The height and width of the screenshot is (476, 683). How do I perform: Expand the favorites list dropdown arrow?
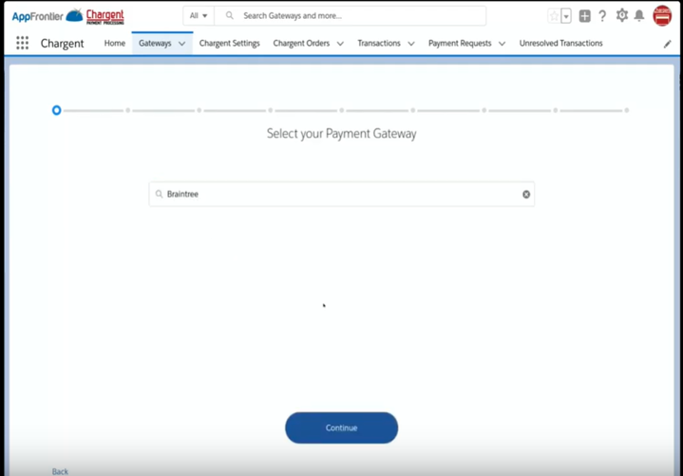pos(566,16)
